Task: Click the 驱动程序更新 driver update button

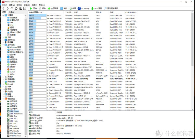Action: click(x=111, y=8)
